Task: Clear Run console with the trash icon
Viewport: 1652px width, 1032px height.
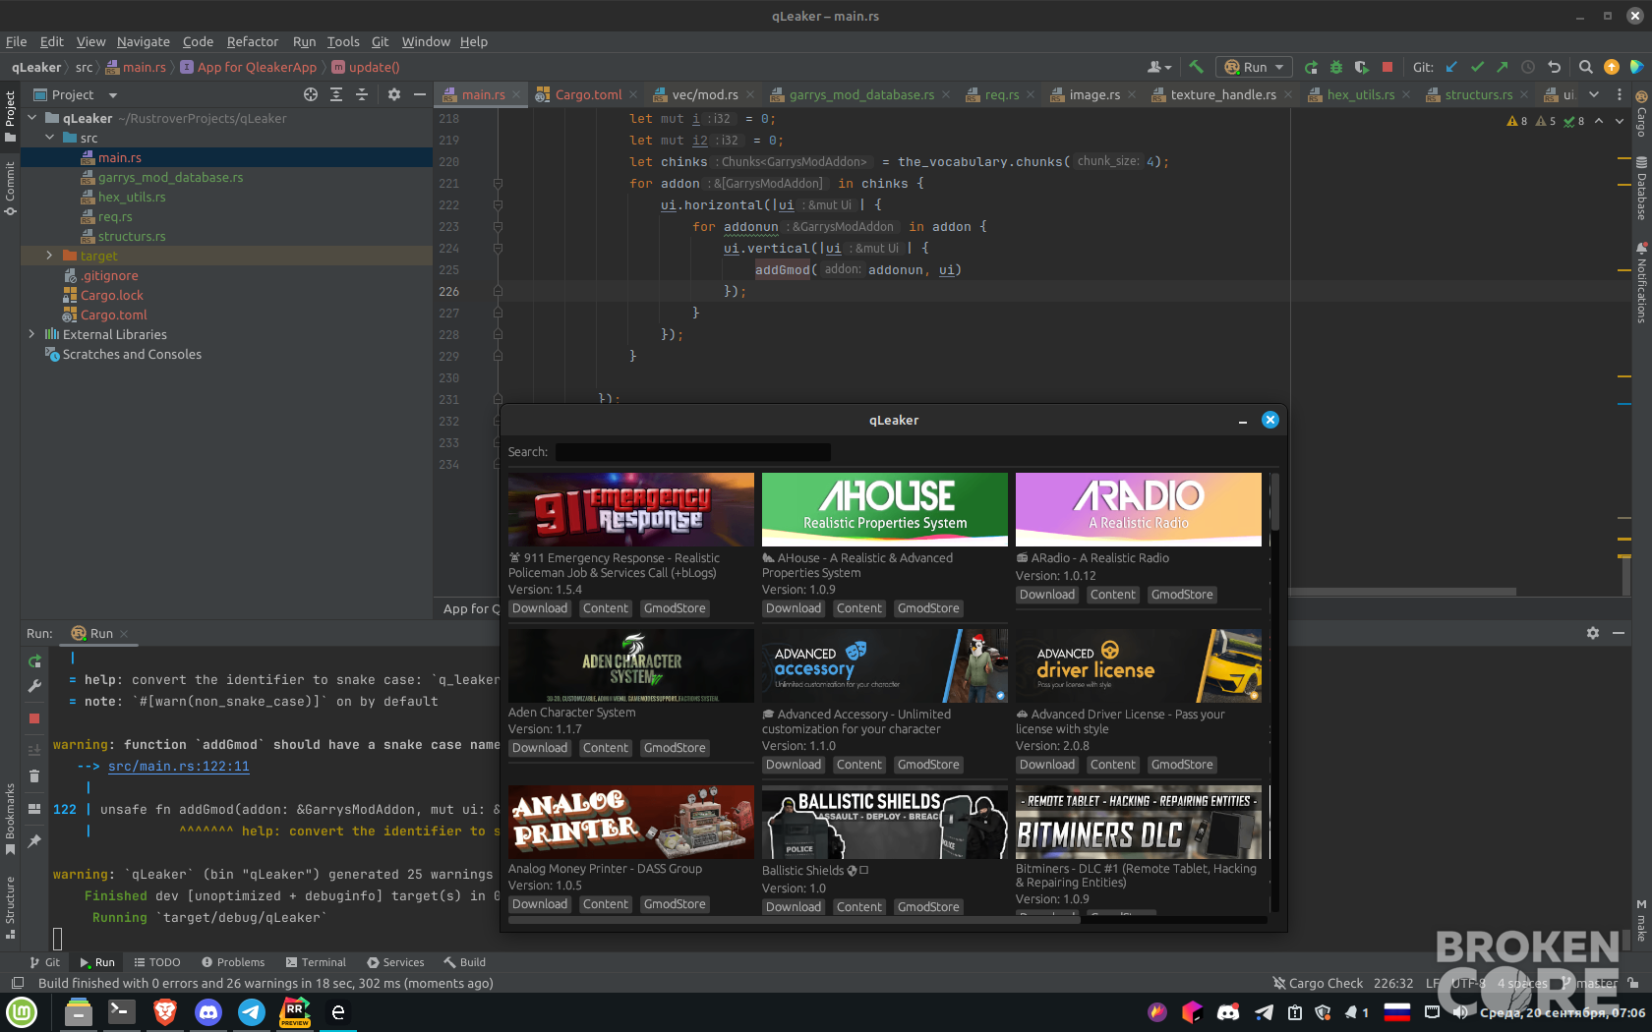Action: click(x=34, y=776)
